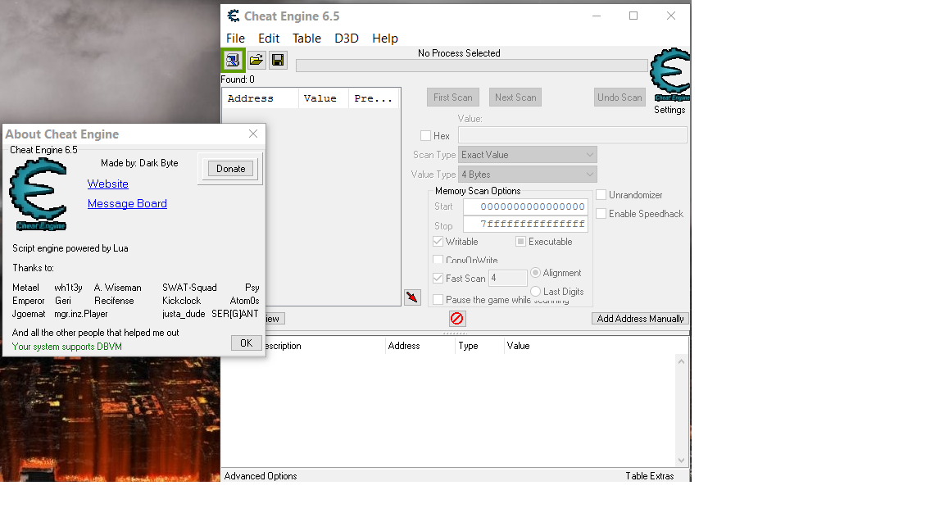
Task: Select the Last Digits radio button
Action: [x=537, y=292]
